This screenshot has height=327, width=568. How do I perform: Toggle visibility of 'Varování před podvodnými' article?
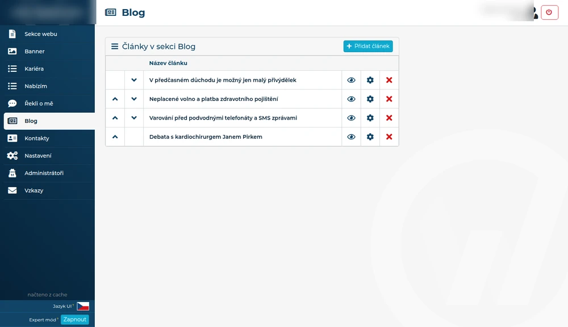351,118
